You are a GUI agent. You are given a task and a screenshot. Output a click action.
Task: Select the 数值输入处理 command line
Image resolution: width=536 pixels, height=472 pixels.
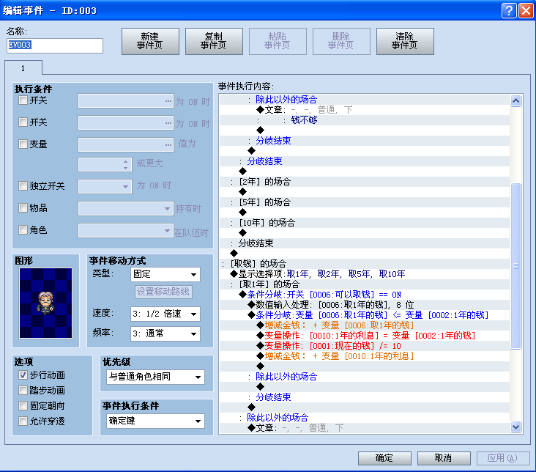[365, 305]
